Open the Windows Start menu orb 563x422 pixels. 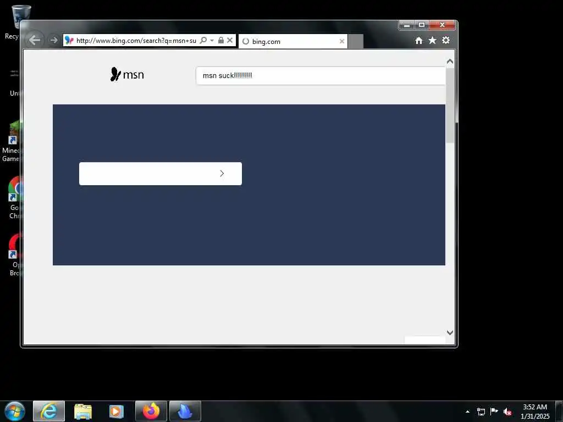tap(15, 411)
